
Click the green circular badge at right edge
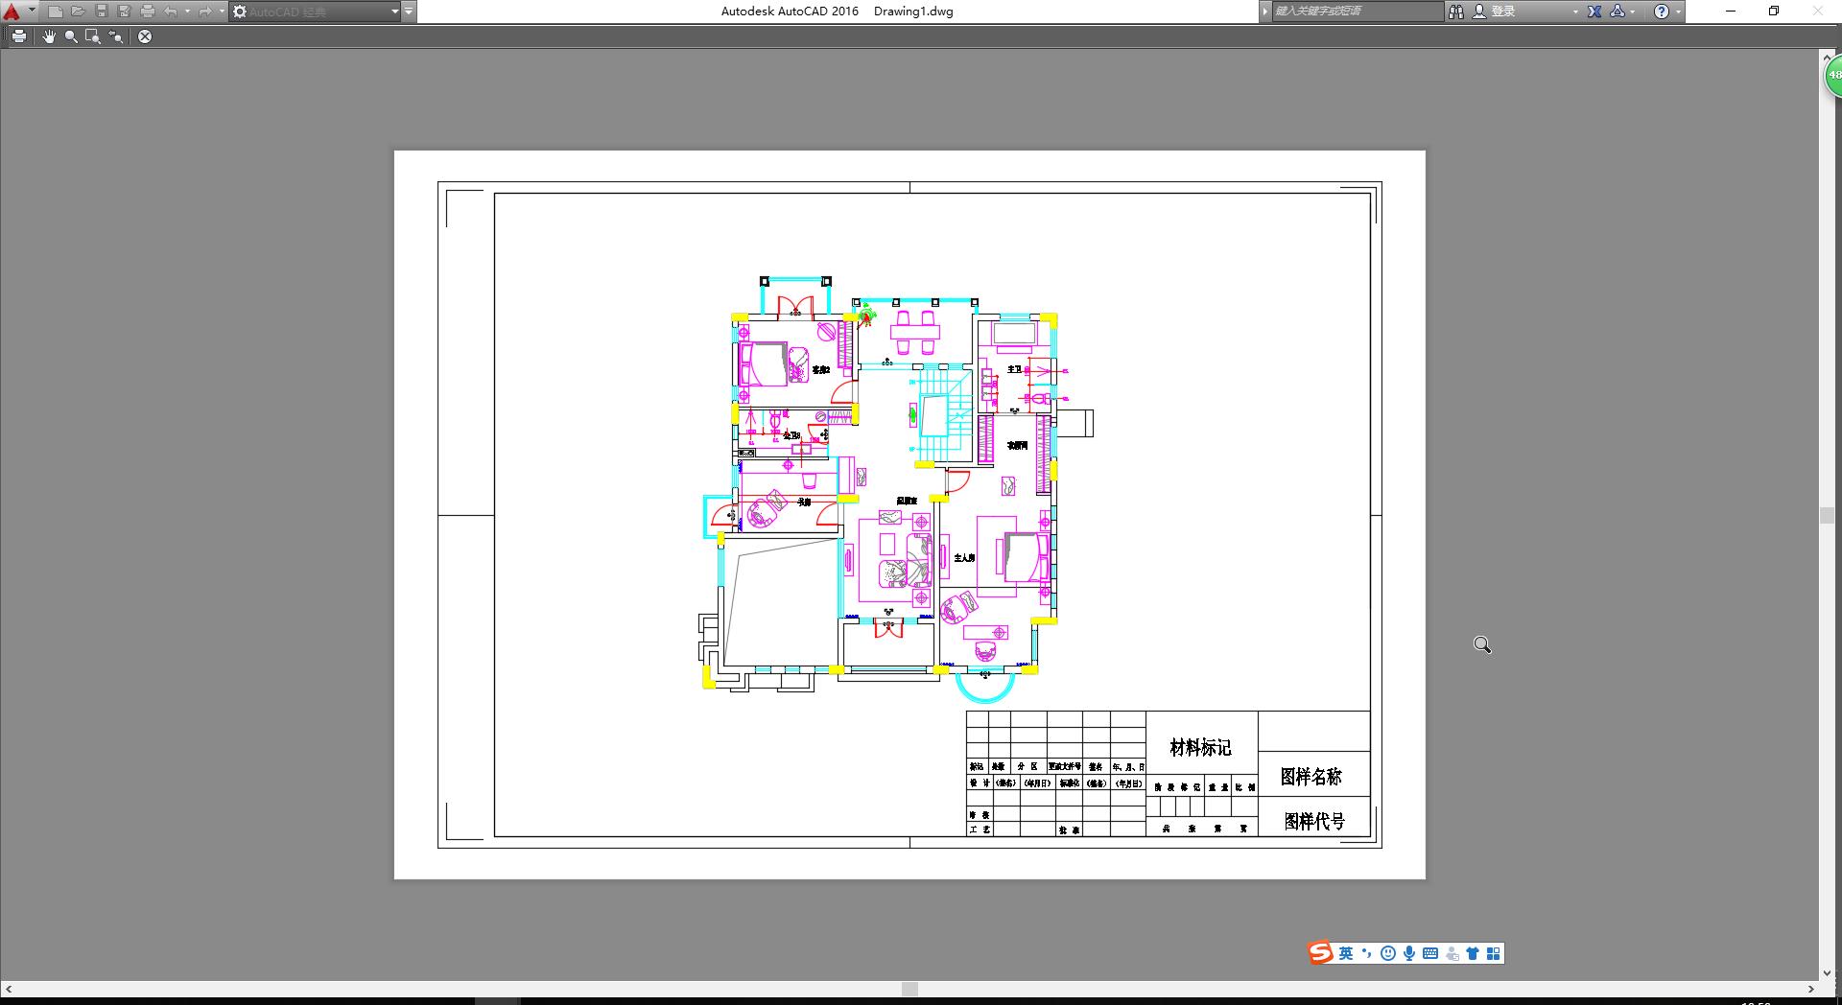pyautogui.click(x=1832, y=75)
